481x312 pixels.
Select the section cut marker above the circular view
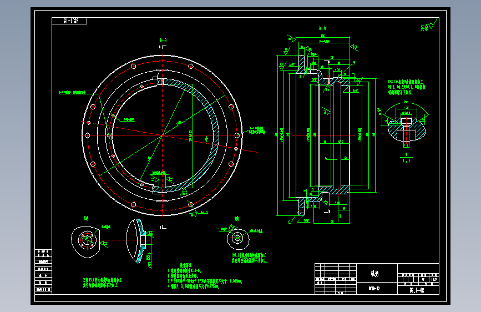pyautogui.click(x=163, y=44)
